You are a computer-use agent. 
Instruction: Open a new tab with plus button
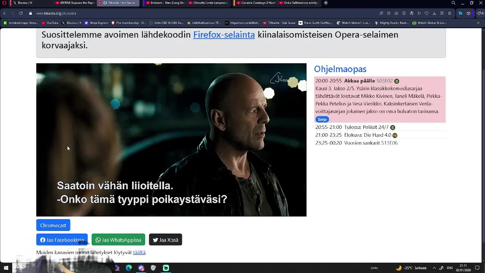[326, 3]
